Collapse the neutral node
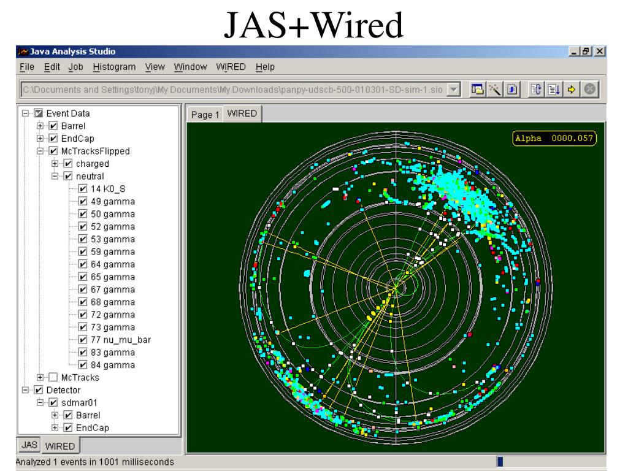 [x=55, y=176]
